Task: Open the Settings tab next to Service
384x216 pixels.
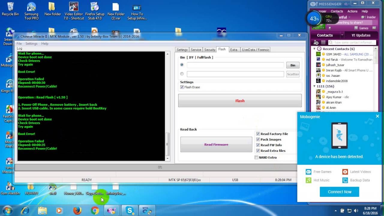Action: click(x=182, y=50)
